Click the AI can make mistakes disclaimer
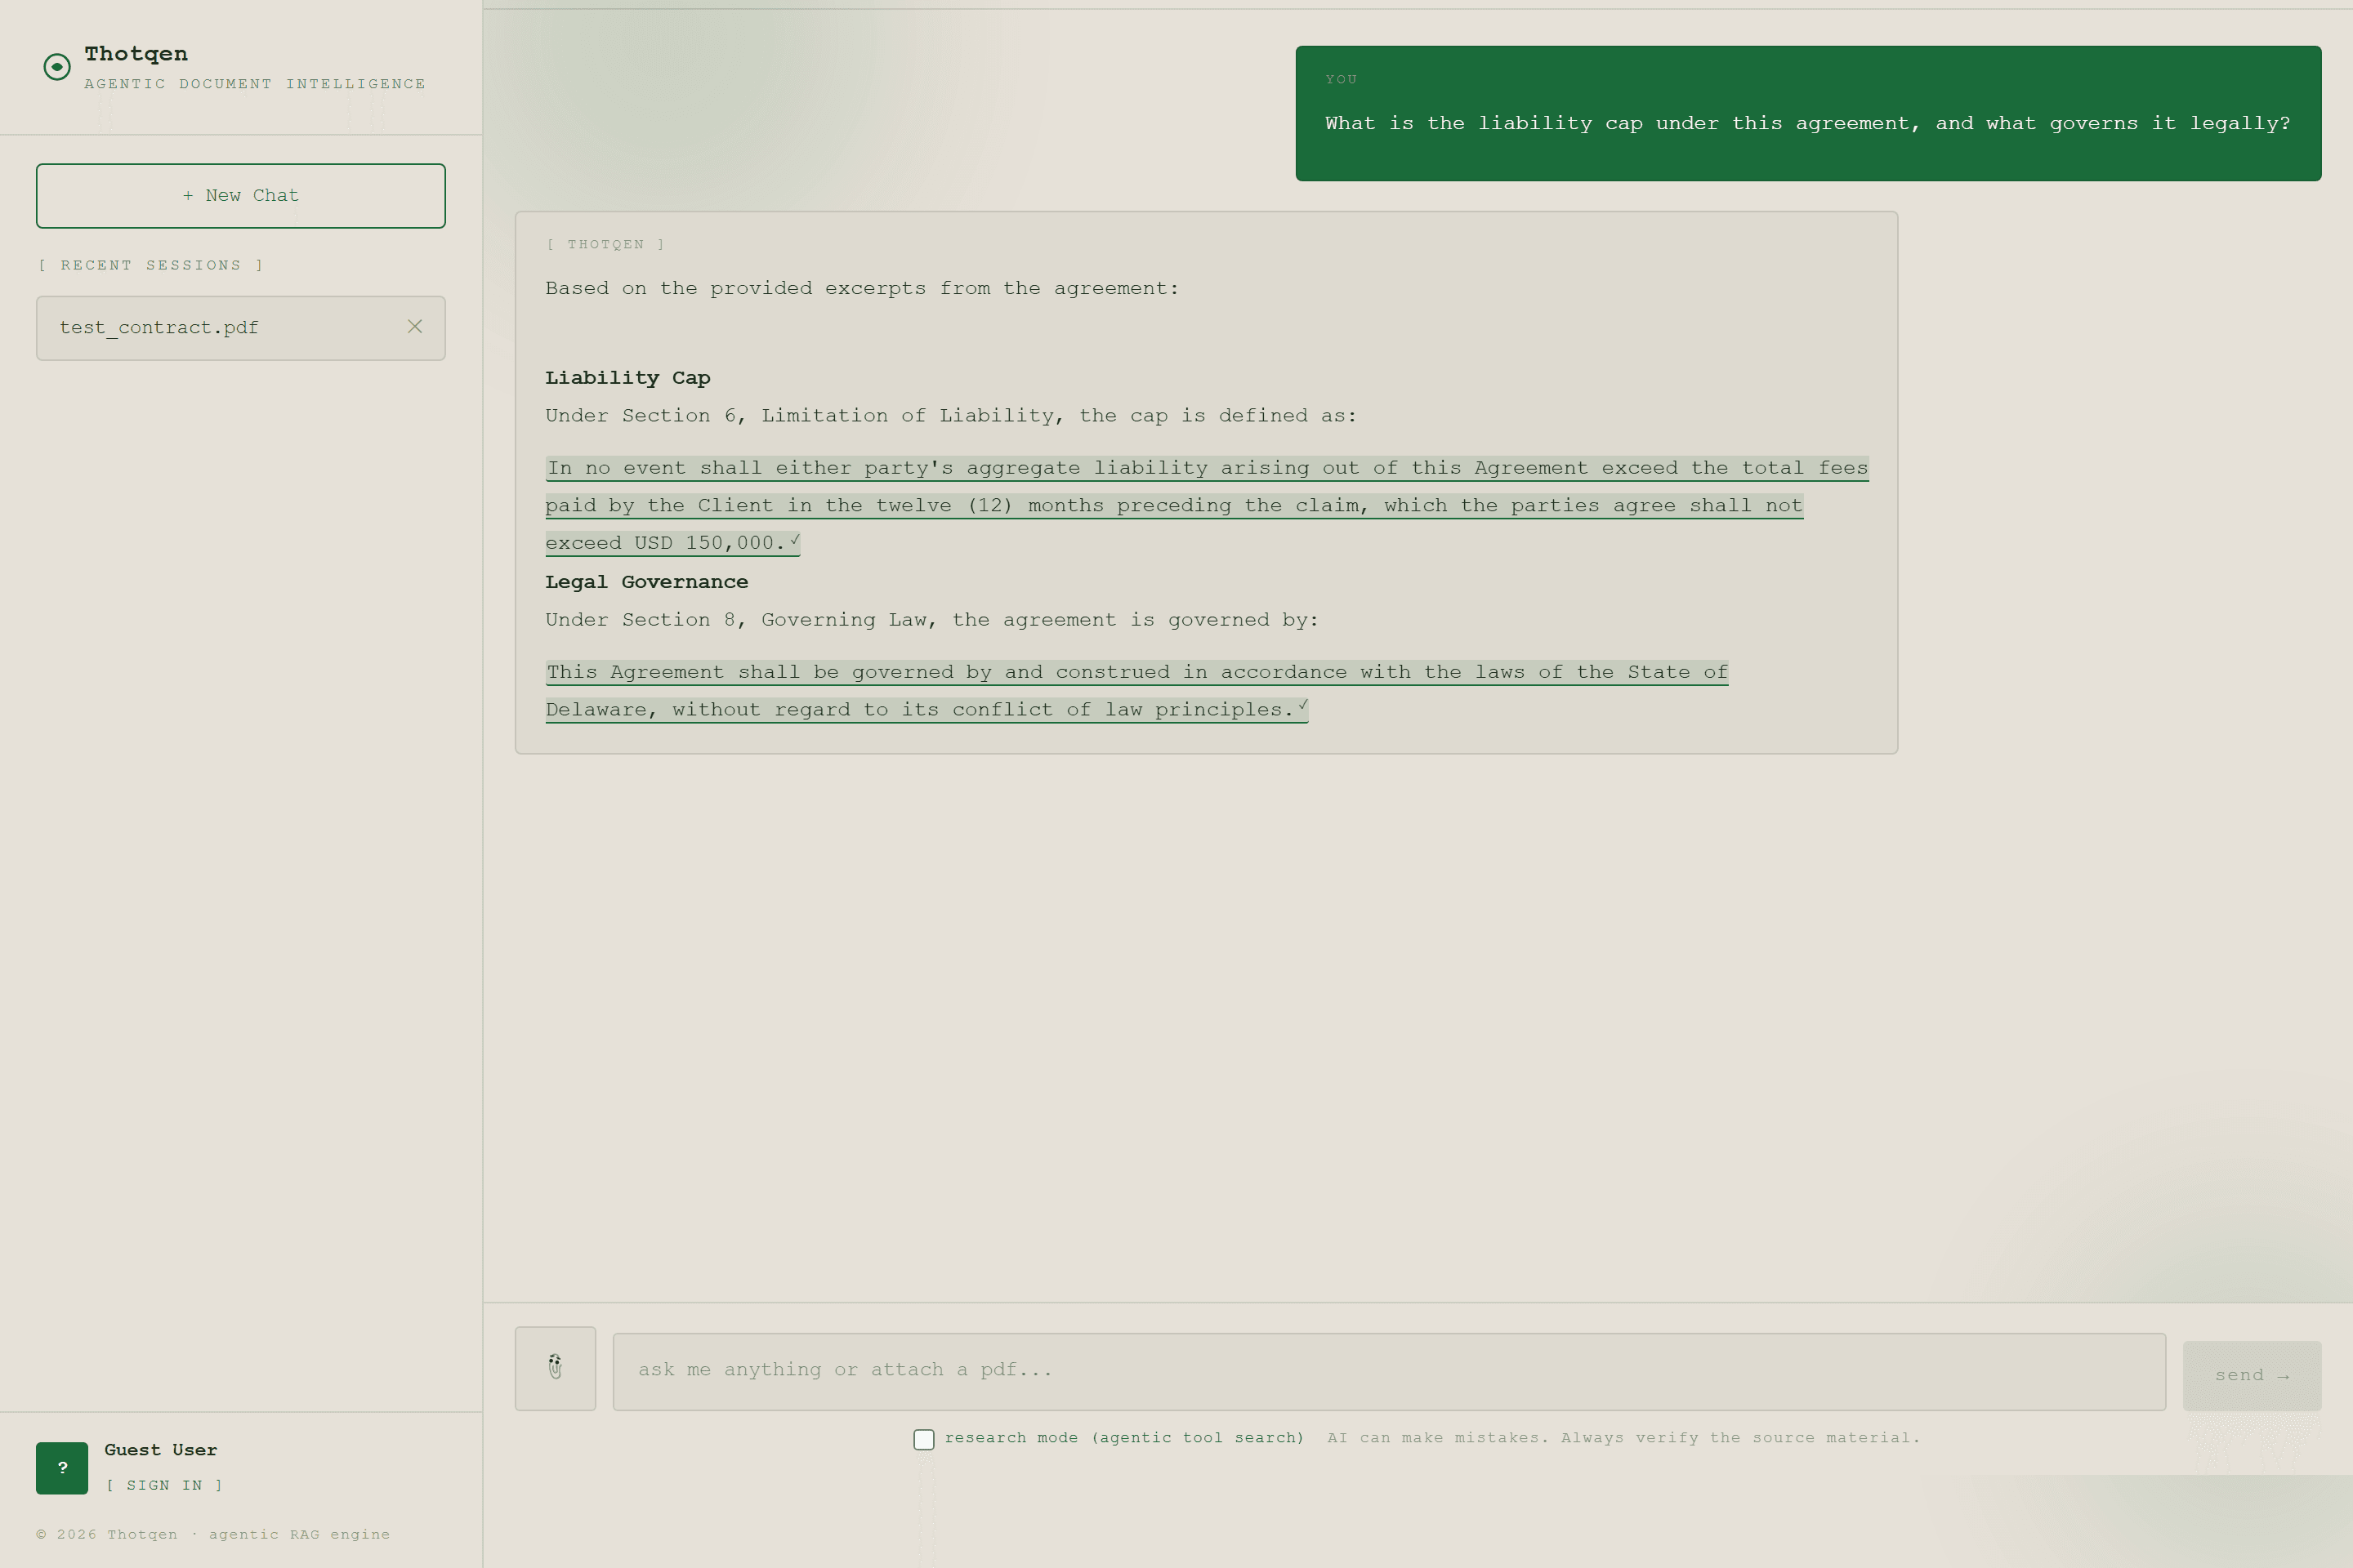The image size is (2353, 1568). point(1623,1438)
